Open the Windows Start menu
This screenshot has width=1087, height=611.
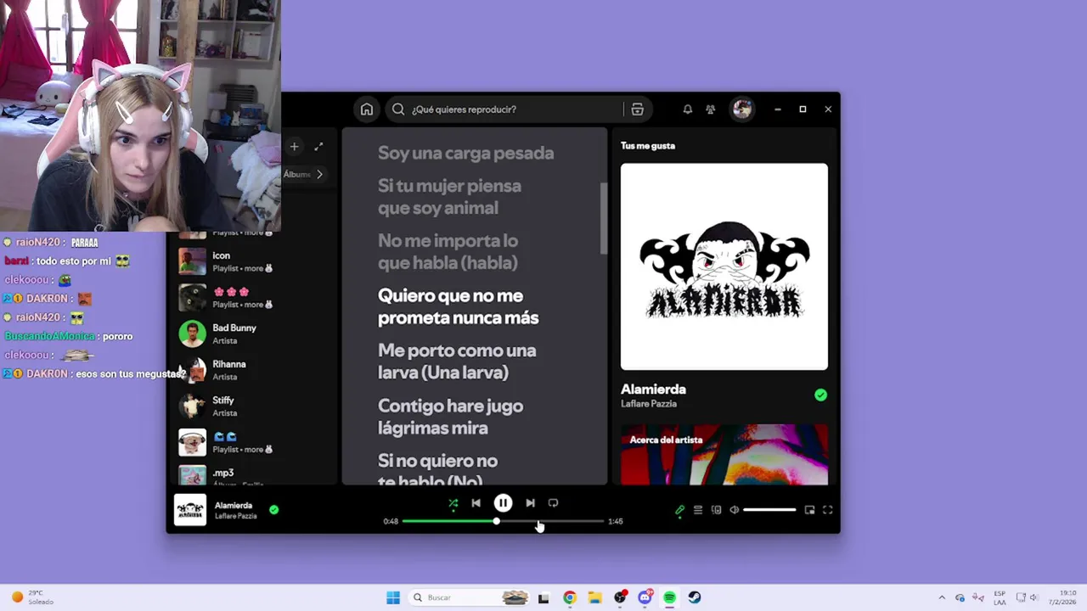[393, 597]
